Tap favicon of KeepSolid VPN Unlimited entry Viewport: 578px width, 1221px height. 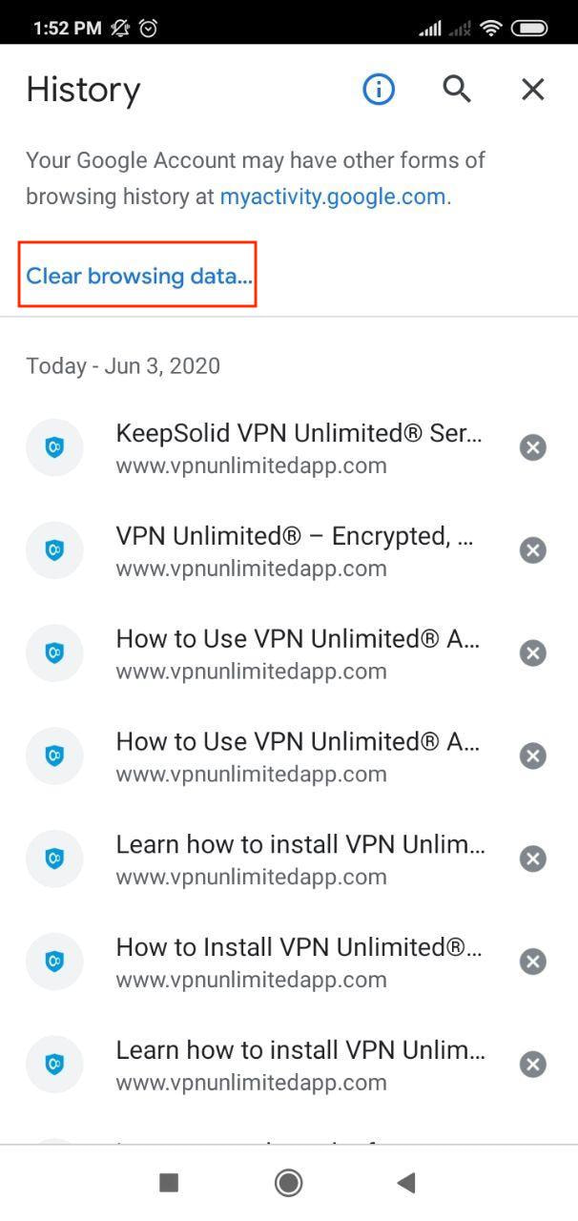[x=54, y=448]
